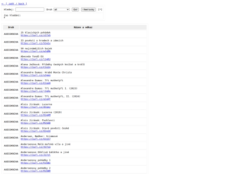Select the title '25 klasických pohádek'
This screenshot has height=174, width=232.
36,33
